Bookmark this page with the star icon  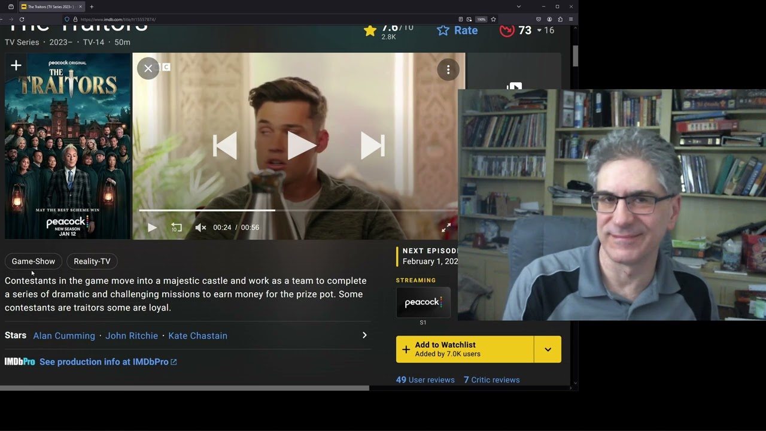pyautogui.click(x=493, y=19)
